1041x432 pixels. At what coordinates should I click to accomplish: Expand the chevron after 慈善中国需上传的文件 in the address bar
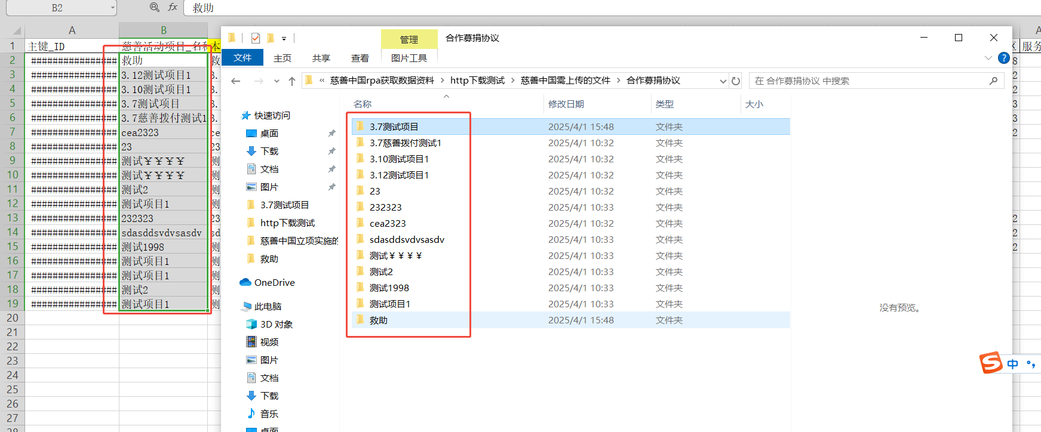[619, 81]
